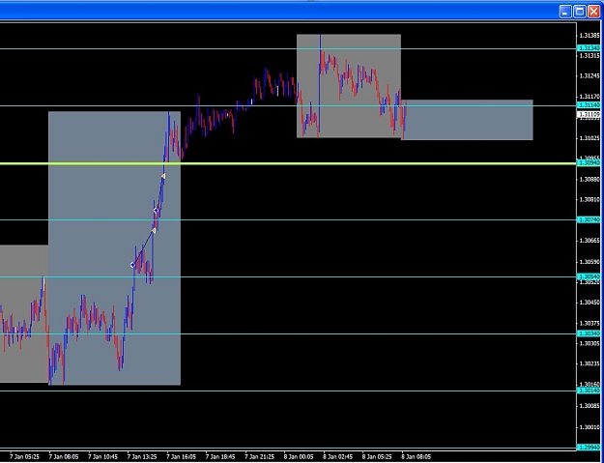Image resolution: width=604 pixels, height=463 pixels.
Task: Click the 7 Jan 18:45 time label
Action: [x=220, y=457]
